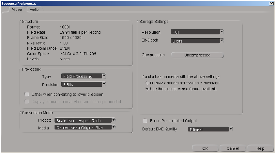
Task: Select the Video tab
Action: click(17, 9)
